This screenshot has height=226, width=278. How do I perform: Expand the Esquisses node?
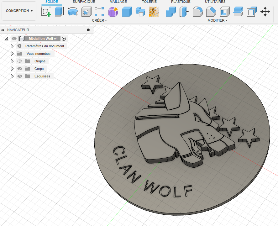pos(12,76)
